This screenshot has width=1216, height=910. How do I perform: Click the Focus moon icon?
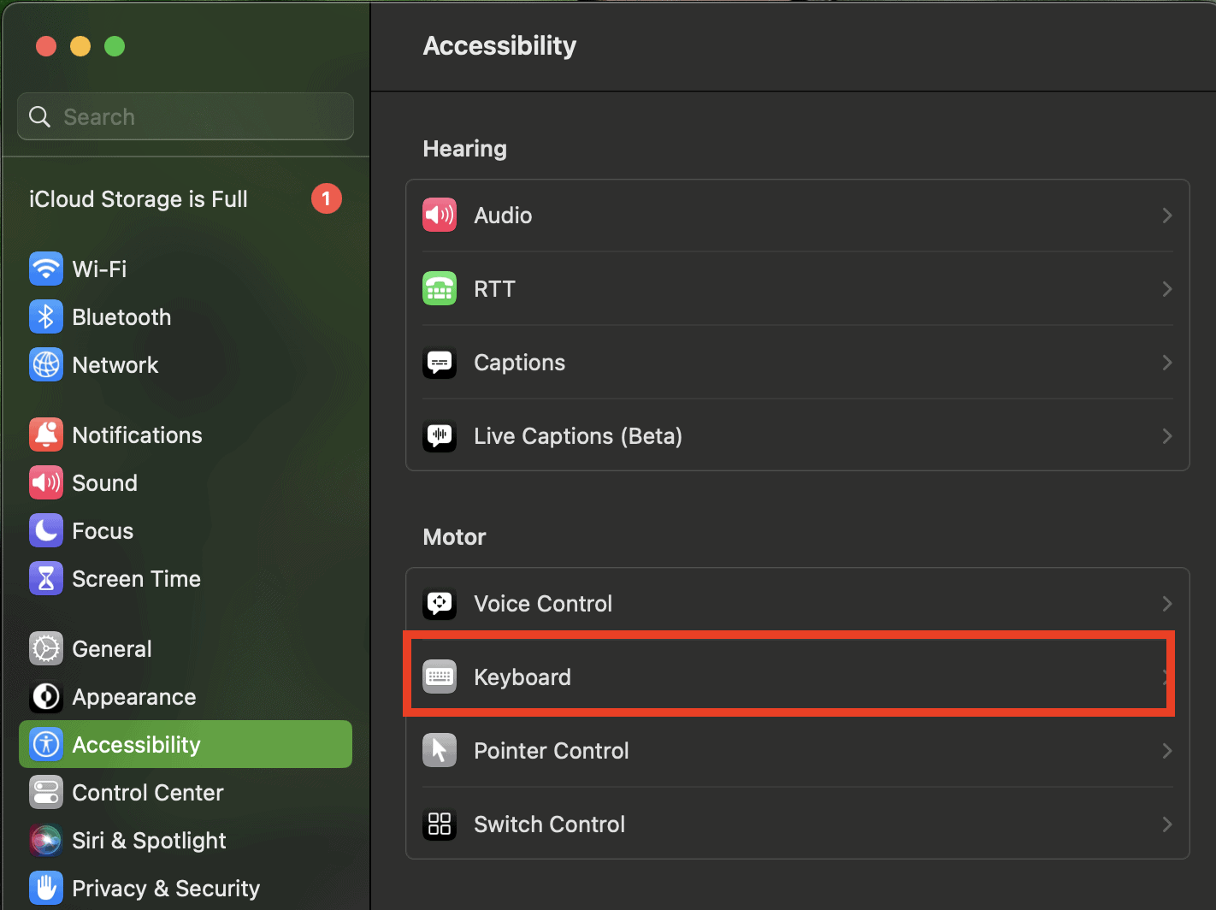(x=46, y=530)
